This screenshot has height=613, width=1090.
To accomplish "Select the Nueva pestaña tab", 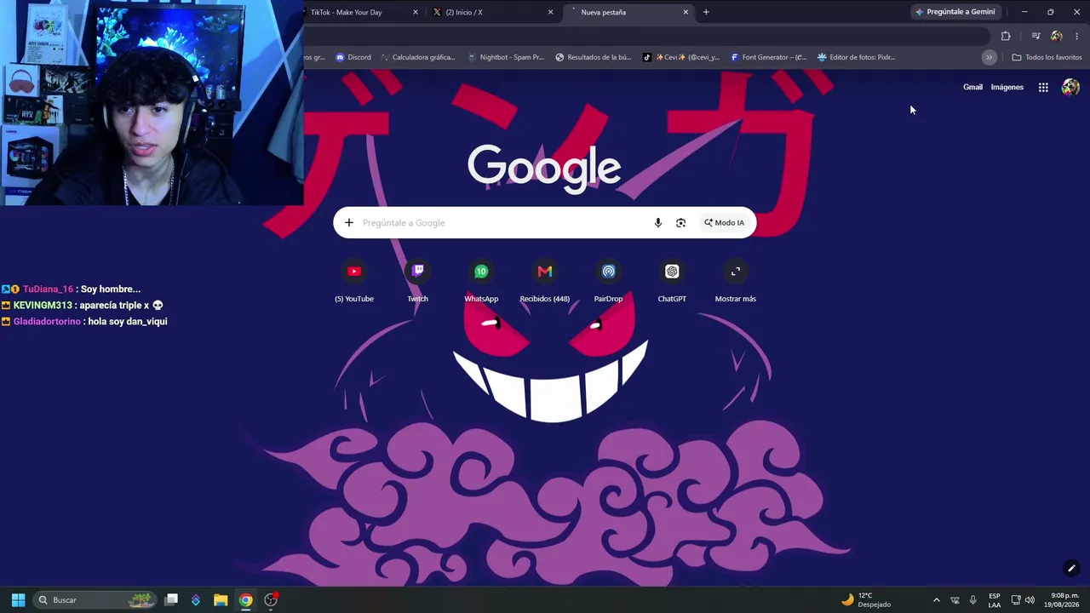I will (x=628, y=12).
